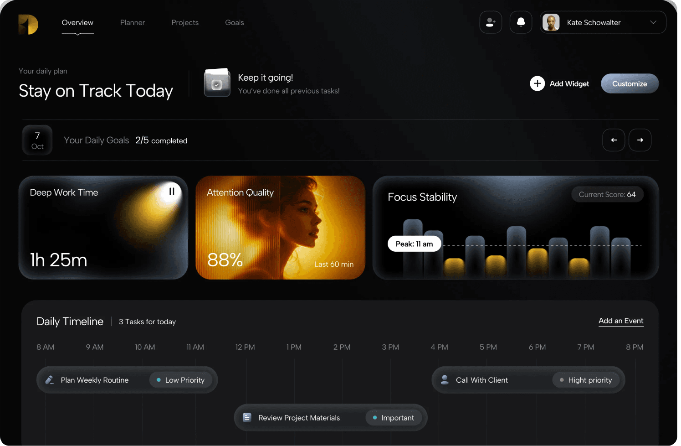Click the Daily Timeline heading

point(70,322)
